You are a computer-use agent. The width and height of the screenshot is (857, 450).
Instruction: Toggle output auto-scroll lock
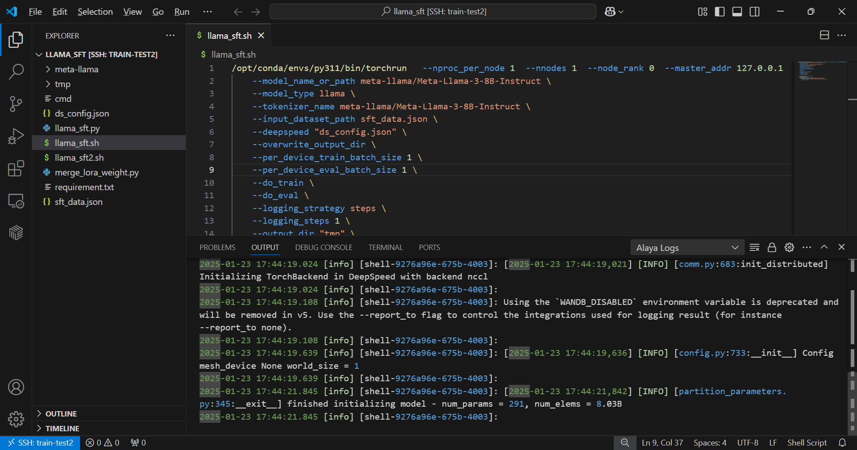pyautogui.click(x=772, y=247)
